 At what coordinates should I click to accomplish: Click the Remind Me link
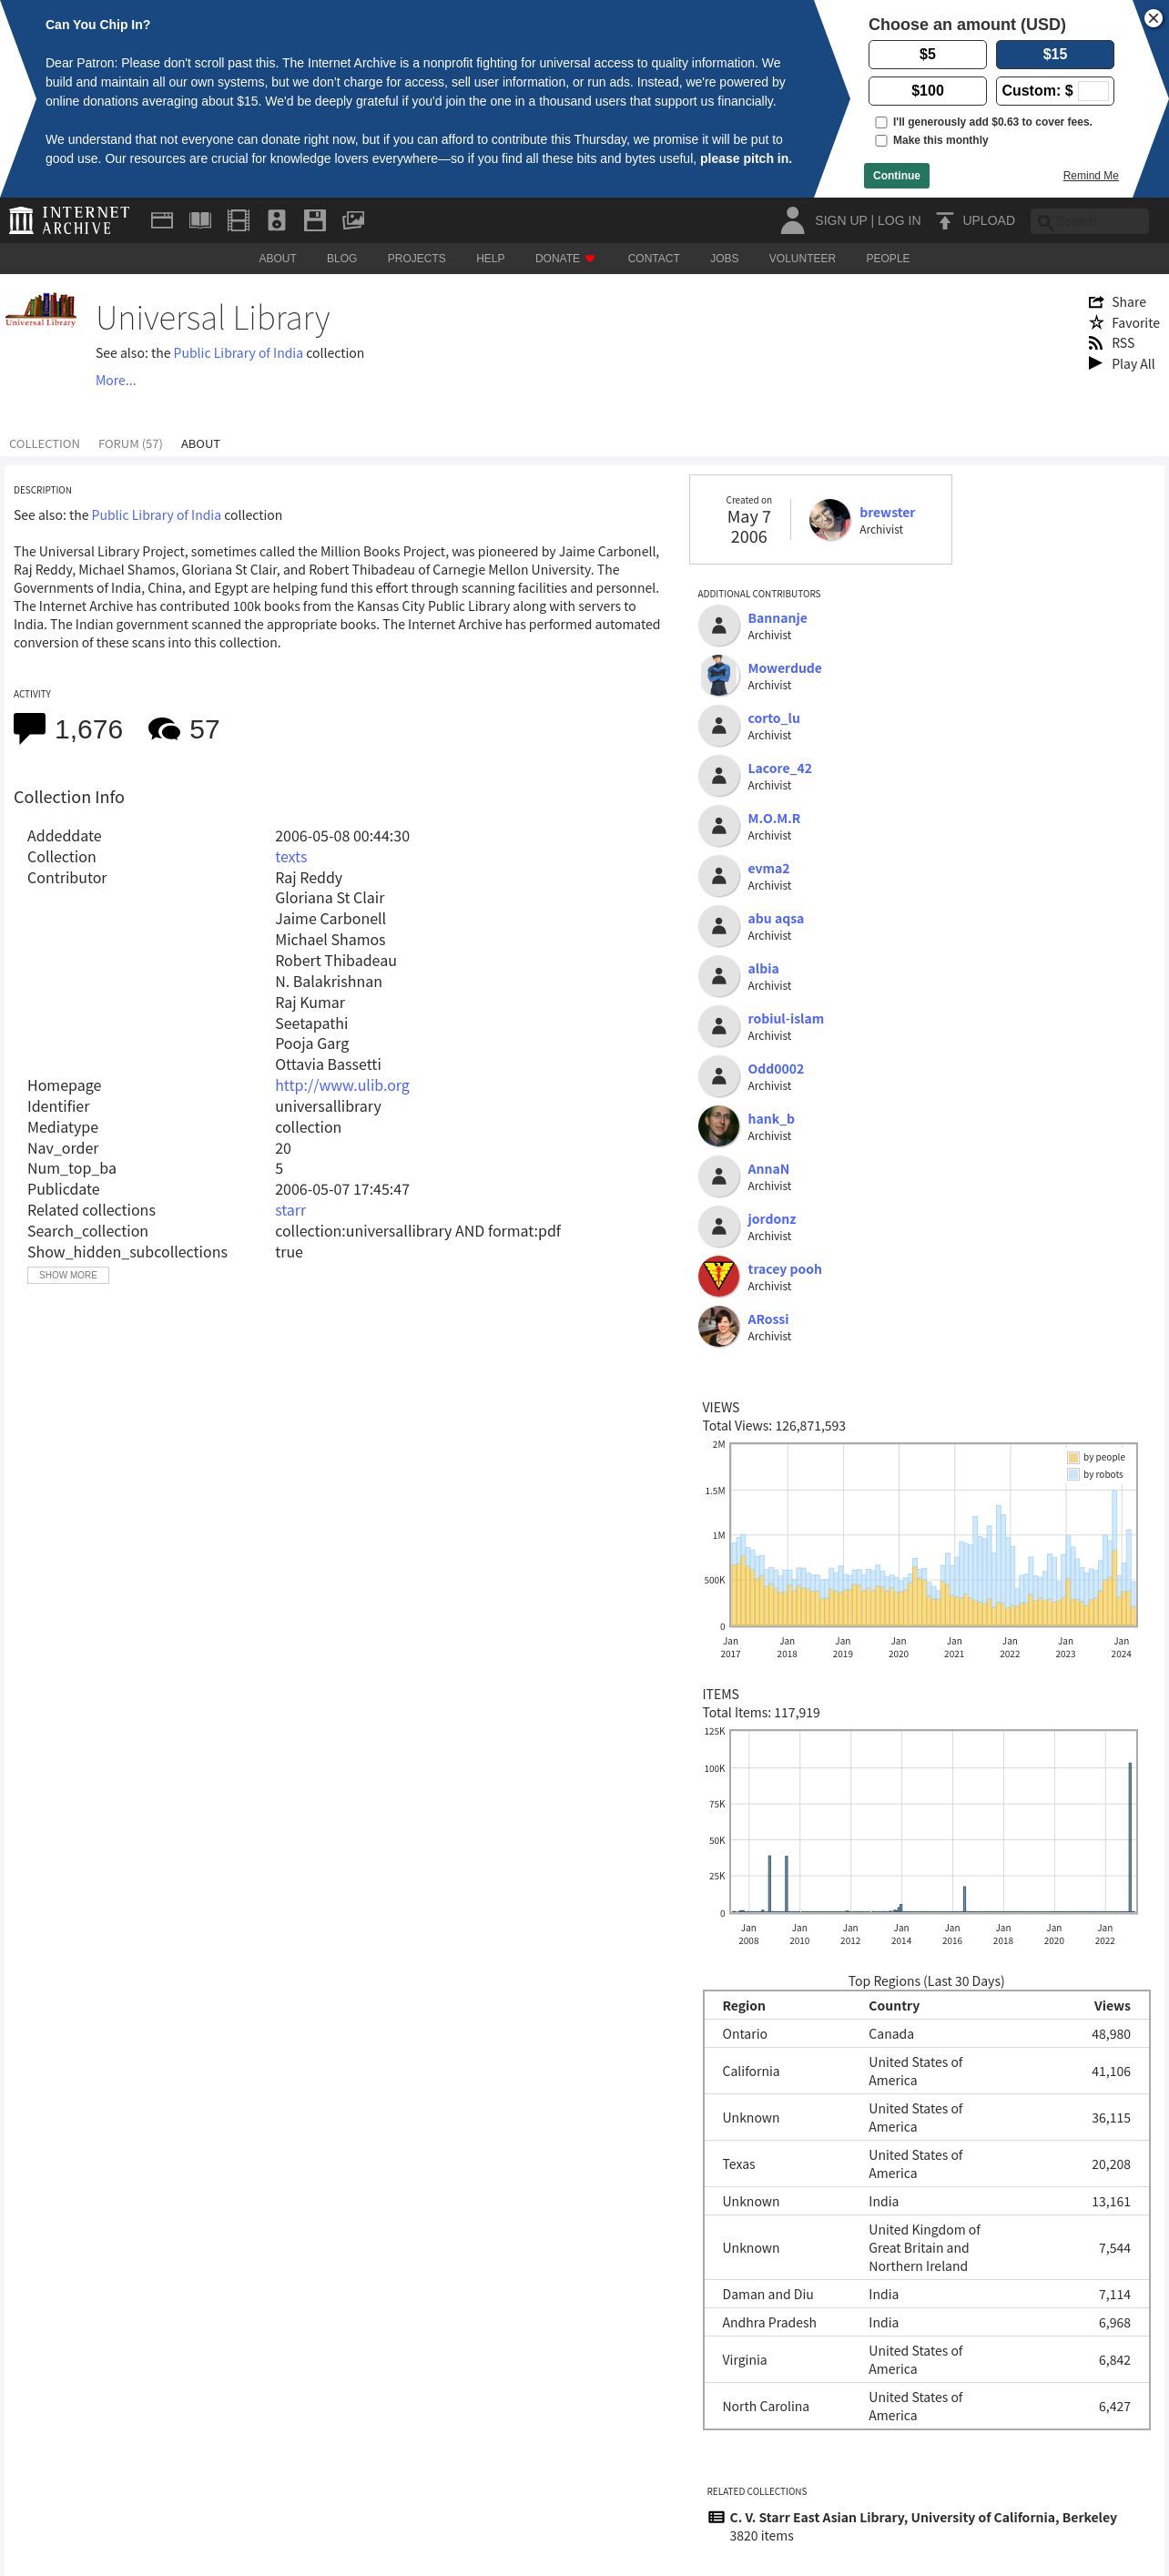click(x=1090, y=175)
